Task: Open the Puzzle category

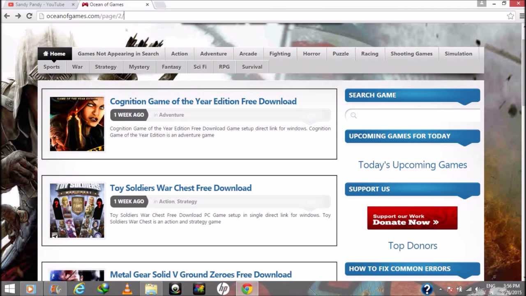Action: pos(341,53)
